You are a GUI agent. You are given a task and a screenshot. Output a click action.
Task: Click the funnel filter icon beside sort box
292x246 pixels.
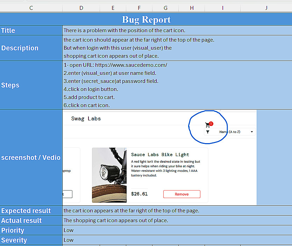pyautogui.click(x=208, y=132)
